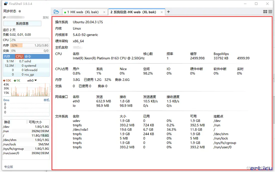This screenshot has width=275, height=172.
Task: Click the eth0 entry in 网络接口 table
Action: (76, 101)
